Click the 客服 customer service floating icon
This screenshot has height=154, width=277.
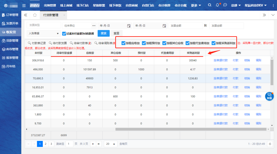click(x=269, y=96)
